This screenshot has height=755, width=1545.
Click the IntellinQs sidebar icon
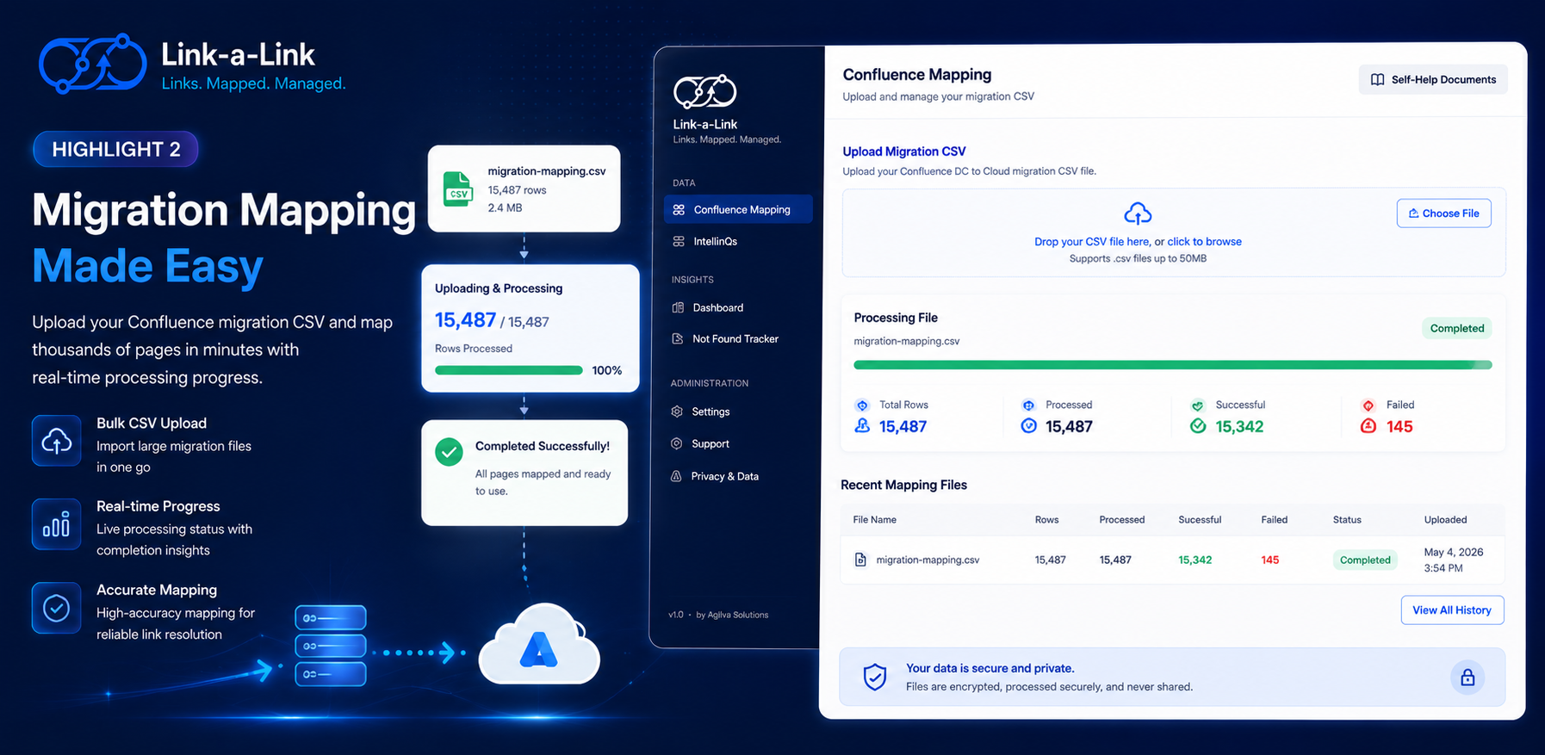[x=679, y=241]
